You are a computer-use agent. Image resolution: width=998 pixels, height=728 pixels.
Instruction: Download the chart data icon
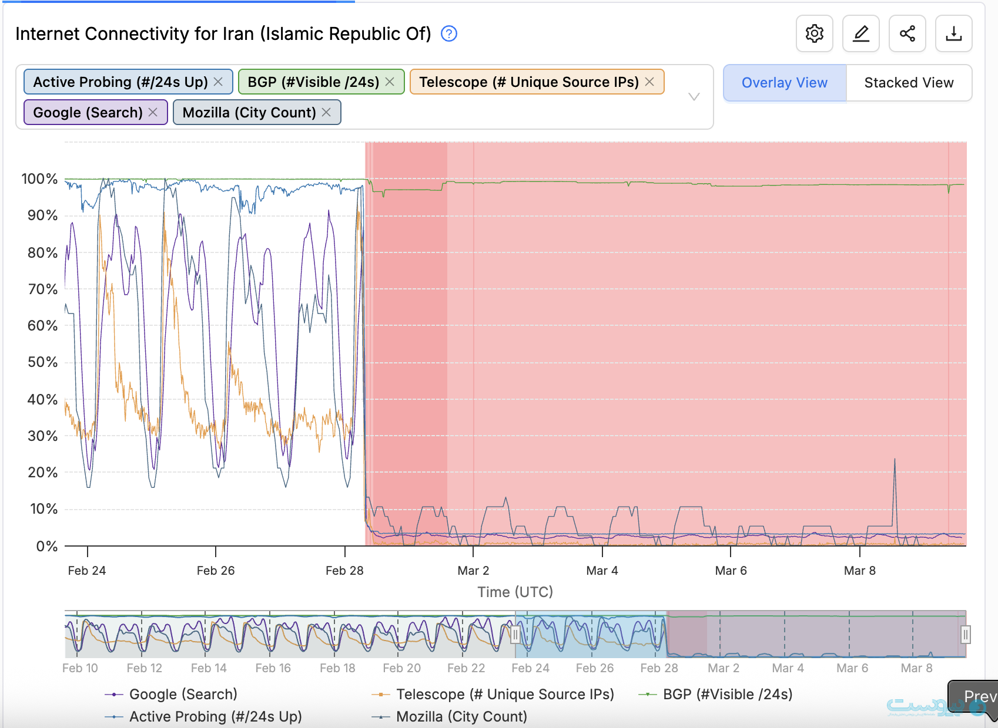tap(953, 33)
